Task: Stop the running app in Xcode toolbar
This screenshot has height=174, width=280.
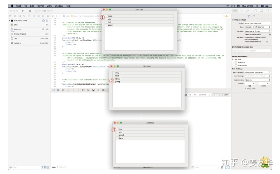Action: tap(30, 11)
